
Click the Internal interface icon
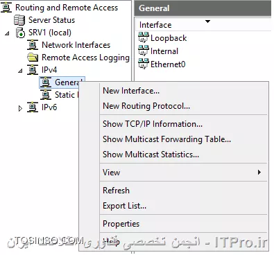coord(144,51)
